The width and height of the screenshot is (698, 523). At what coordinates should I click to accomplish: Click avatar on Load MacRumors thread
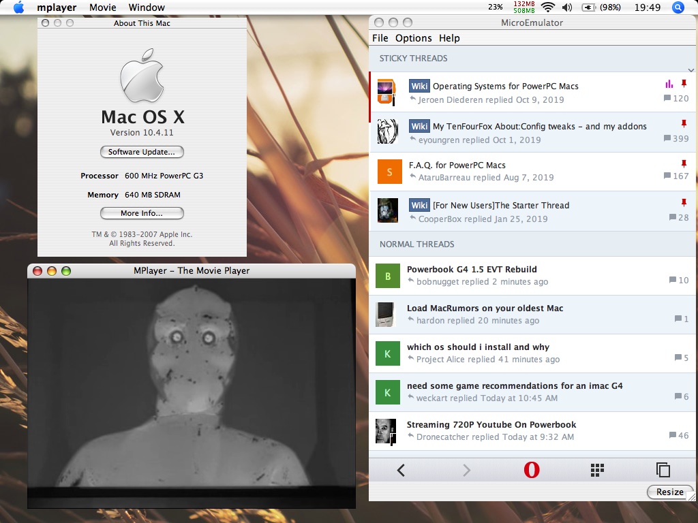[386, 315]
